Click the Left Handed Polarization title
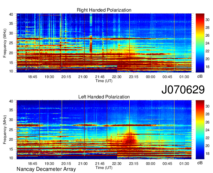The height and width of the screenshot is (173, 213). coord(104,97)
